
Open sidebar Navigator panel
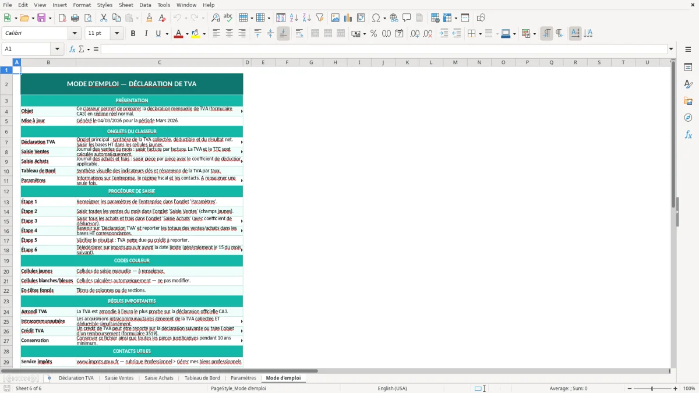coord(688,118)
